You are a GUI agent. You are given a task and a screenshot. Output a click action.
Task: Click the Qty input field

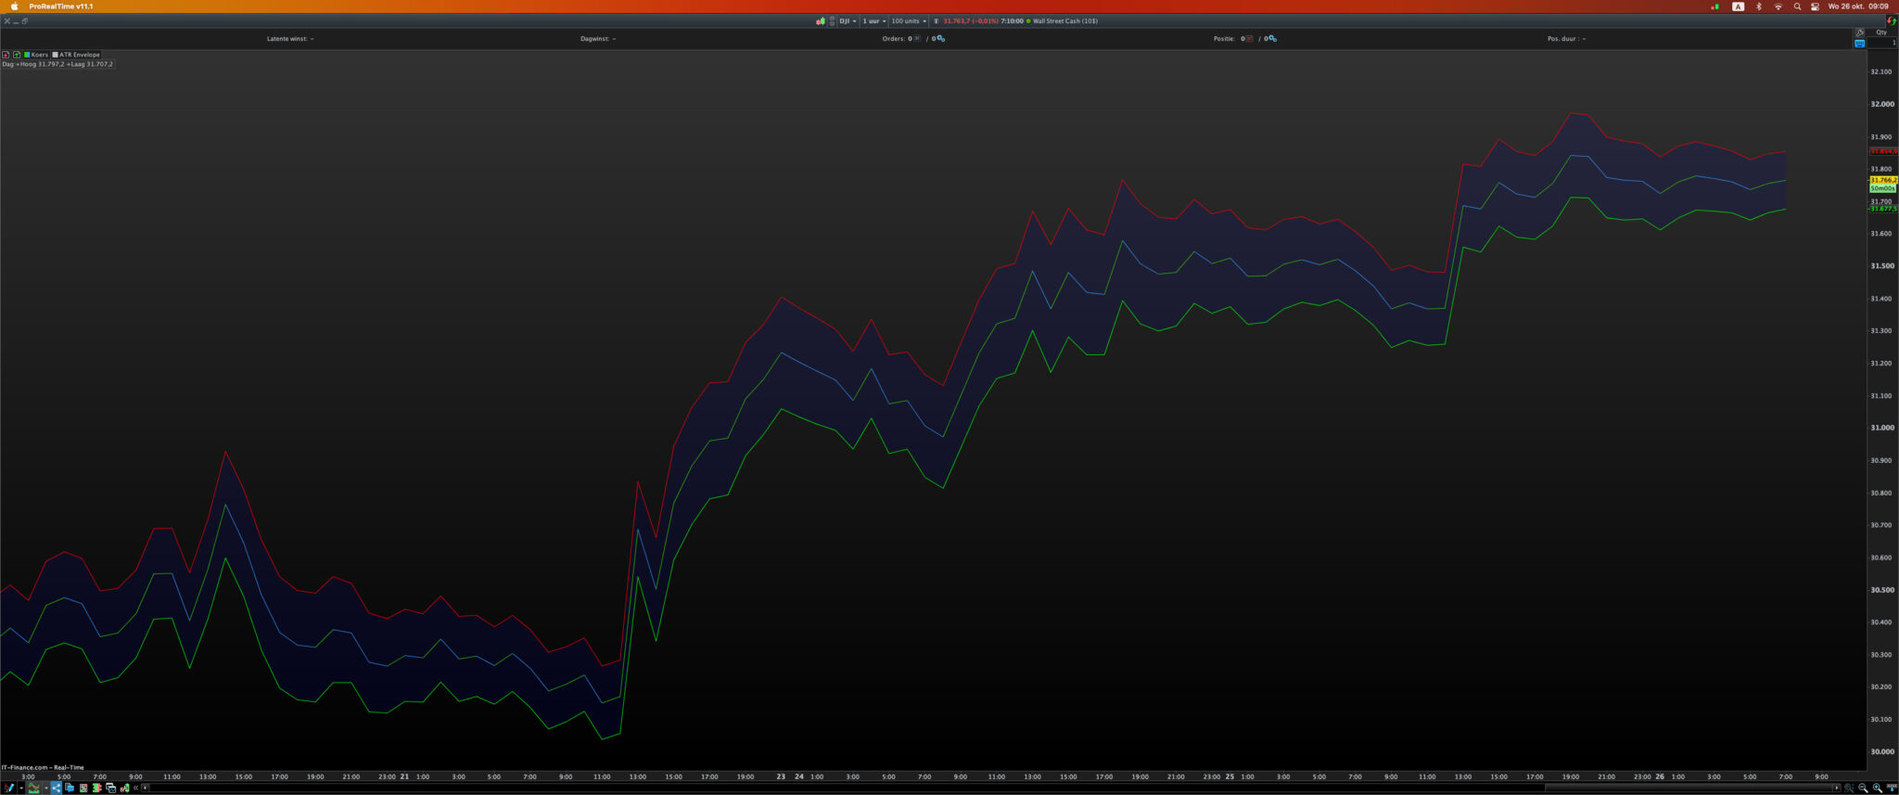coord(1881,43)
